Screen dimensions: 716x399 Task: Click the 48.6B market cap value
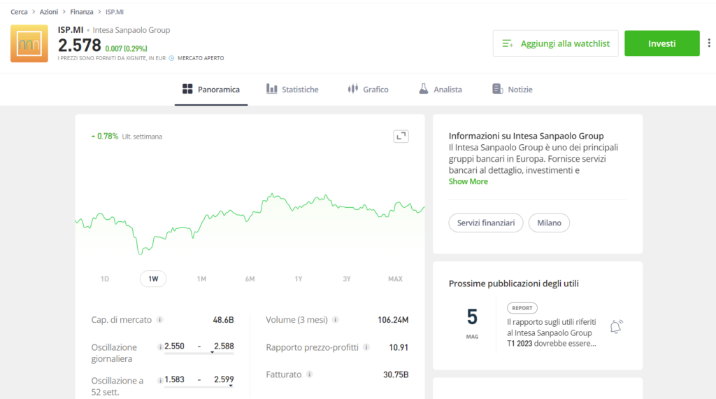pyautogui.click(x=223, y=320)
